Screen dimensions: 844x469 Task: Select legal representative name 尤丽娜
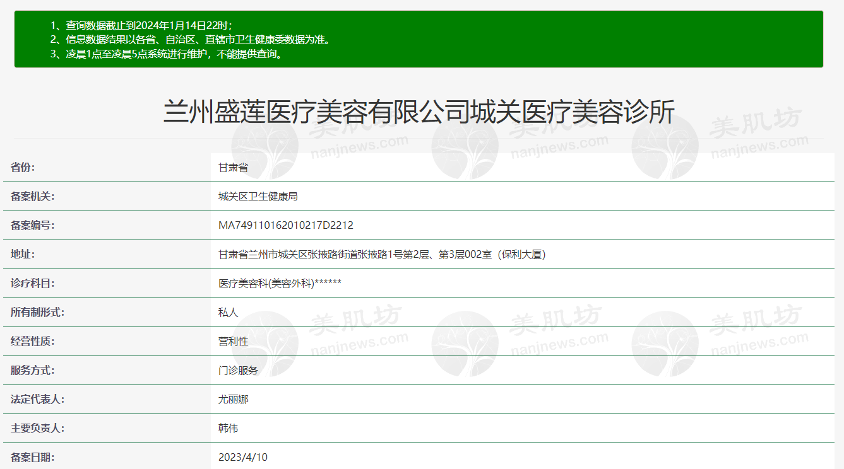click(x=233, y=400)
